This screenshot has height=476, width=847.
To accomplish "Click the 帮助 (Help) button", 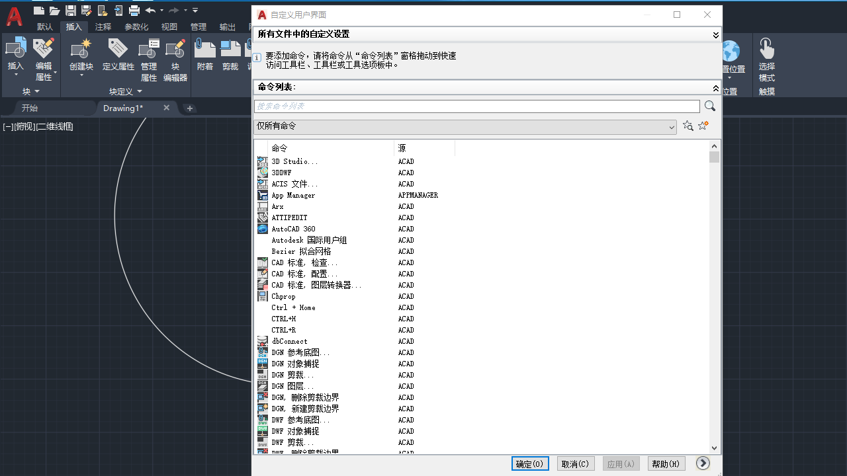I will pos(666,463).
